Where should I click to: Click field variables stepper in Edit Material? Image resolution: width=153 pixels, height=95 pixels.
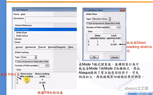48,66
